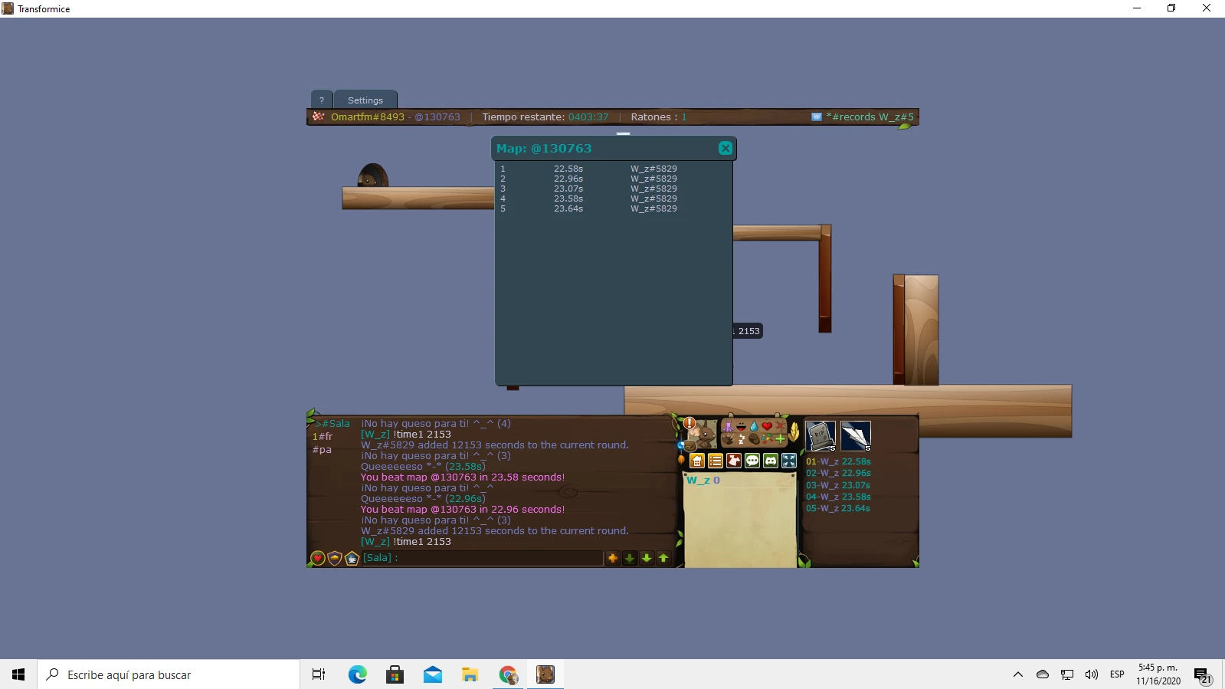
Task: Expand the system tray hidden icons chevron
Action: click(1018, 674)
